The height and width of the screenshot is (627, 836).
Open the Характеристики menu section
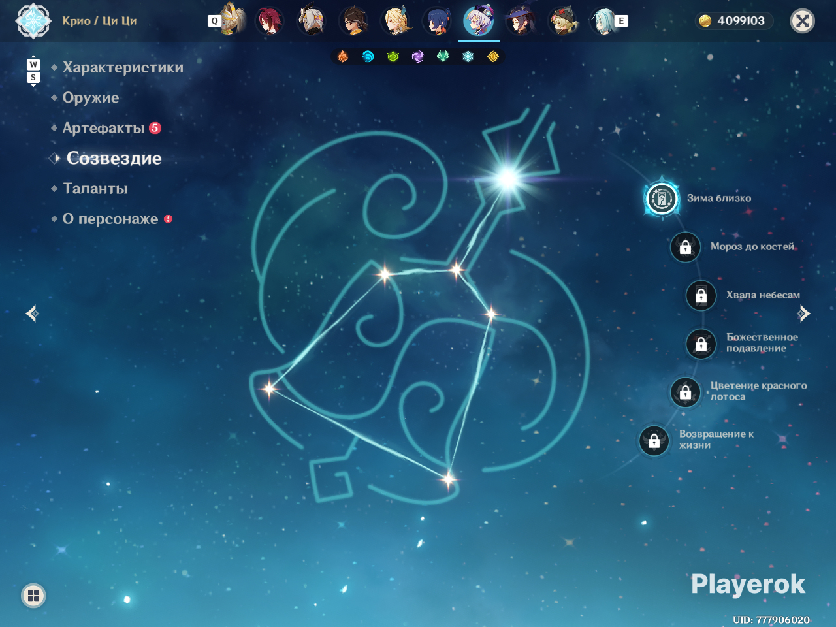point(123,67)
